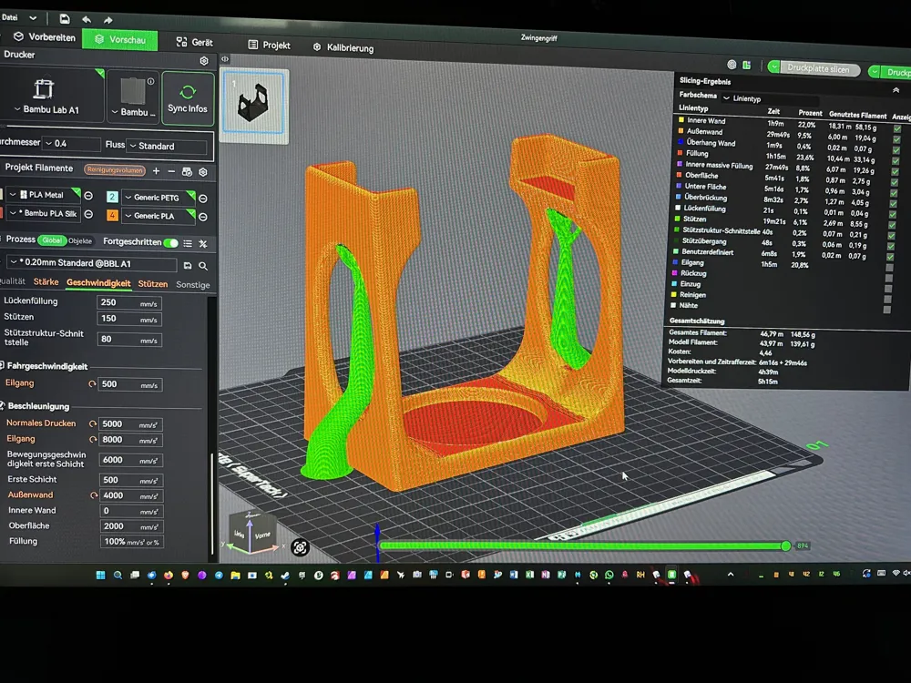Select the Global process mode

[x=52, y=240]
